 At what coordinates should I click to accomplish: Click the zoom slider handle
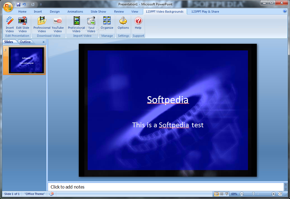point(253,194)
